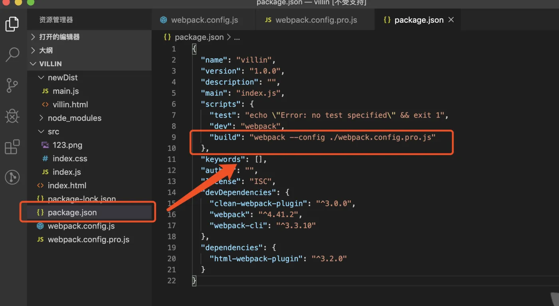Click the "keywords" key on line 11

coord(223,159)
